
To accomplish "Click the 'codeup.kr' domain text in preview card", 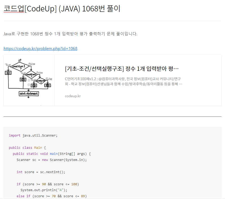I will point(73,96).
